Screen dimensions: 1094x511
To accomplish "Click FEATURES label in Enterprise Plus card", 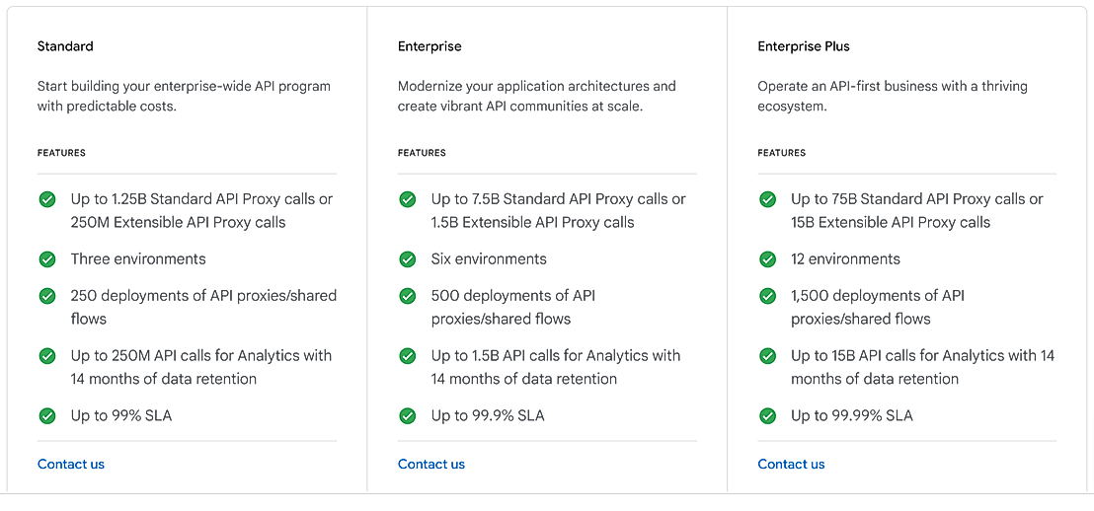I will 781,153.
